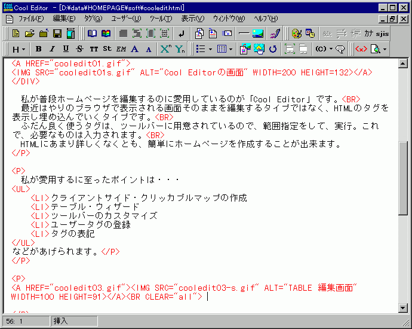
Task: Open the list type dropdown arrow
Action: [x=210, y=48]
